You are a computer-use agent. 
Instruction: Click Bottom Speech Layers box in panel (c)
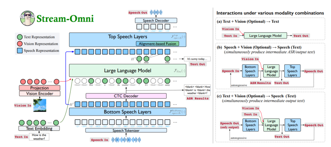pyautogui.click(x=250, y=125)
